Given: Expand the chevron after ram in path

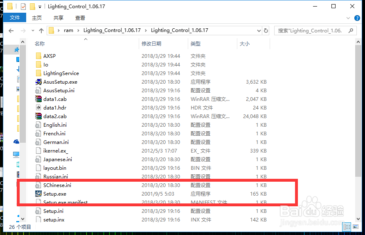Looking at the screenshot, I should click(x=78, y=31).
